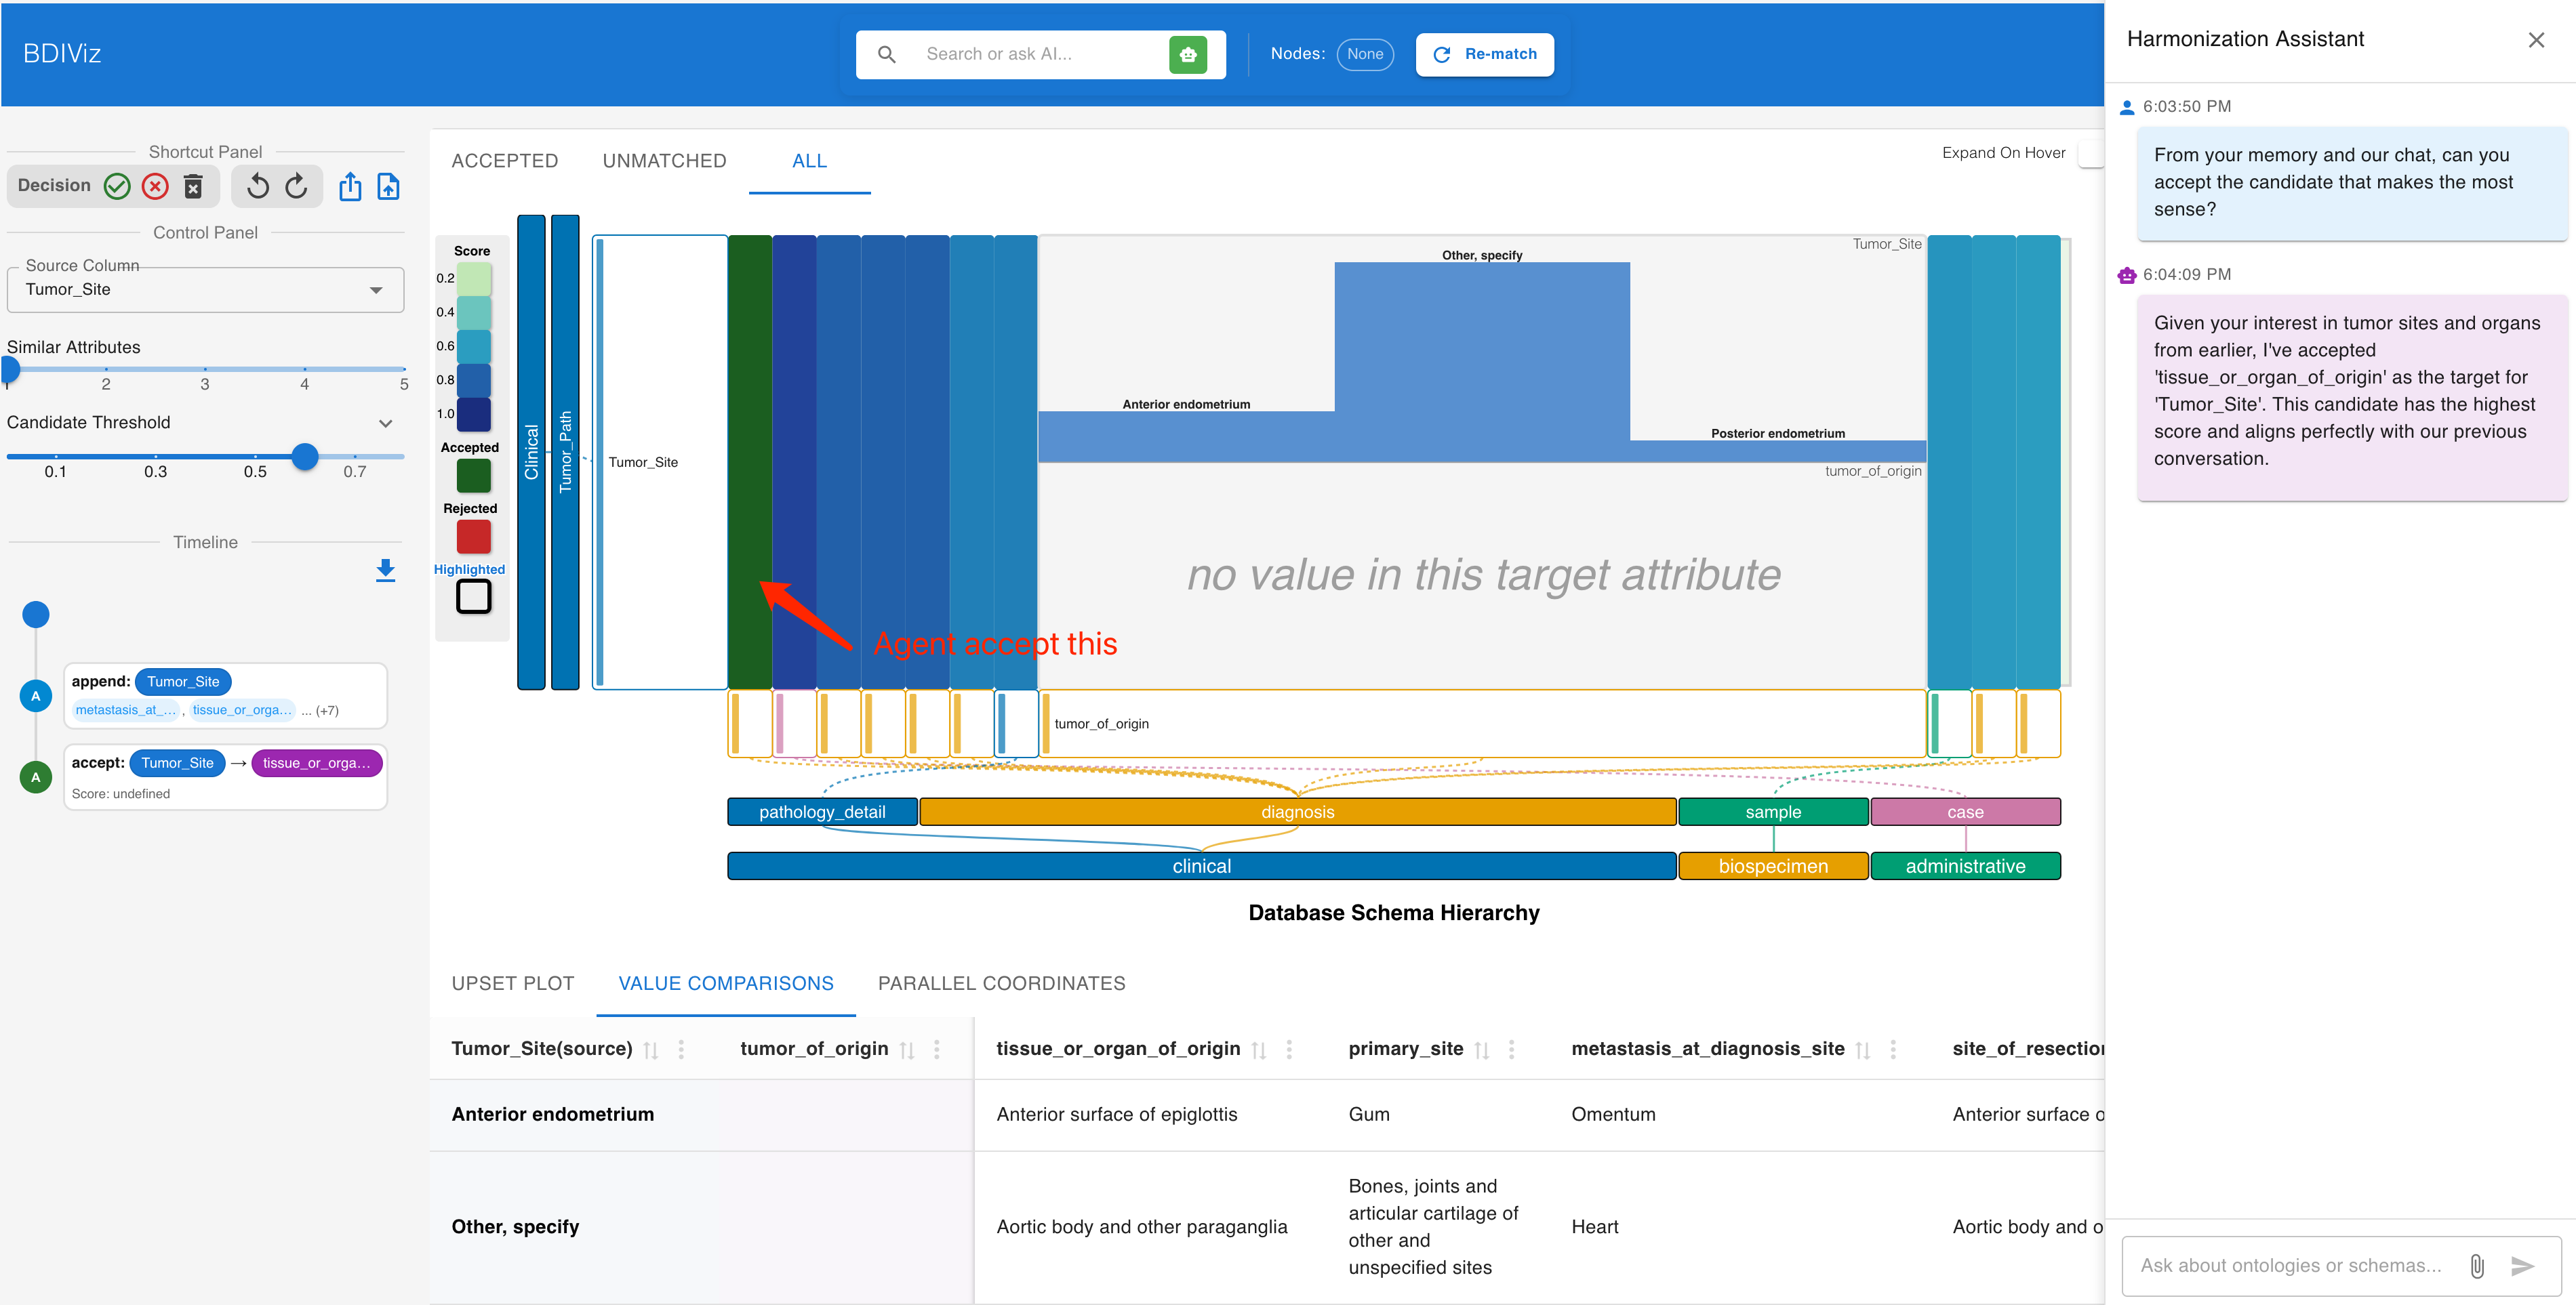Open metastasis_at_diagnosis_site column menu dots

tap(1893, 1049)
